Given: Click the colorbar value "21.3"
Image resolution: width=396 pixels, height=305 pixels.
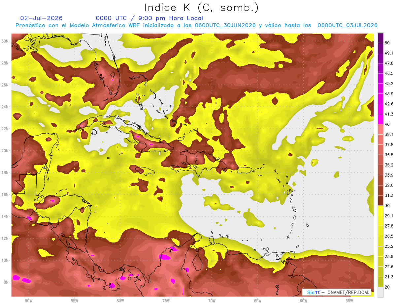Looking at the screenshot, I should point(389,277).
